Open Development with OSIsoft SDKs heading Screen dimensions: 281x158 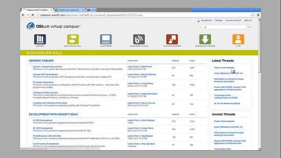(x=53, y=114)
